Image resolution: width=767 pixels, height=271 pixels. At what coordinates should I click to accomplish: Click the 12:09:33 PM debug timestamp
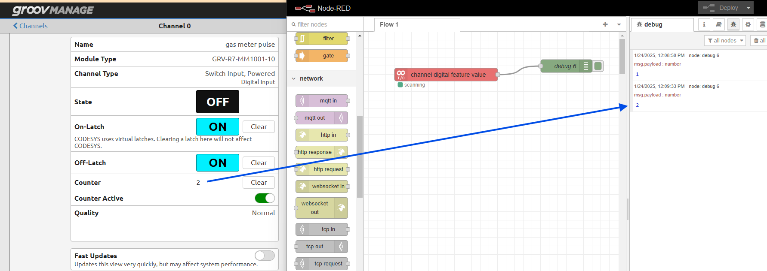[659, 86]
